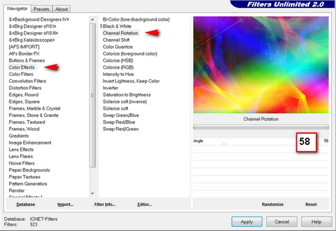The height and width of the screenshot is (231, 336).
Task: Click the Randomize button
Action: pyautogui.click(x=272, y=204)
